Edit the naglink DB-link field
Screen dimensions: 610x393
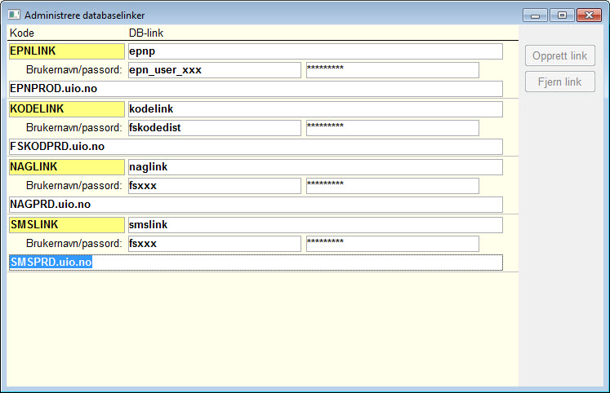point(315,167)
